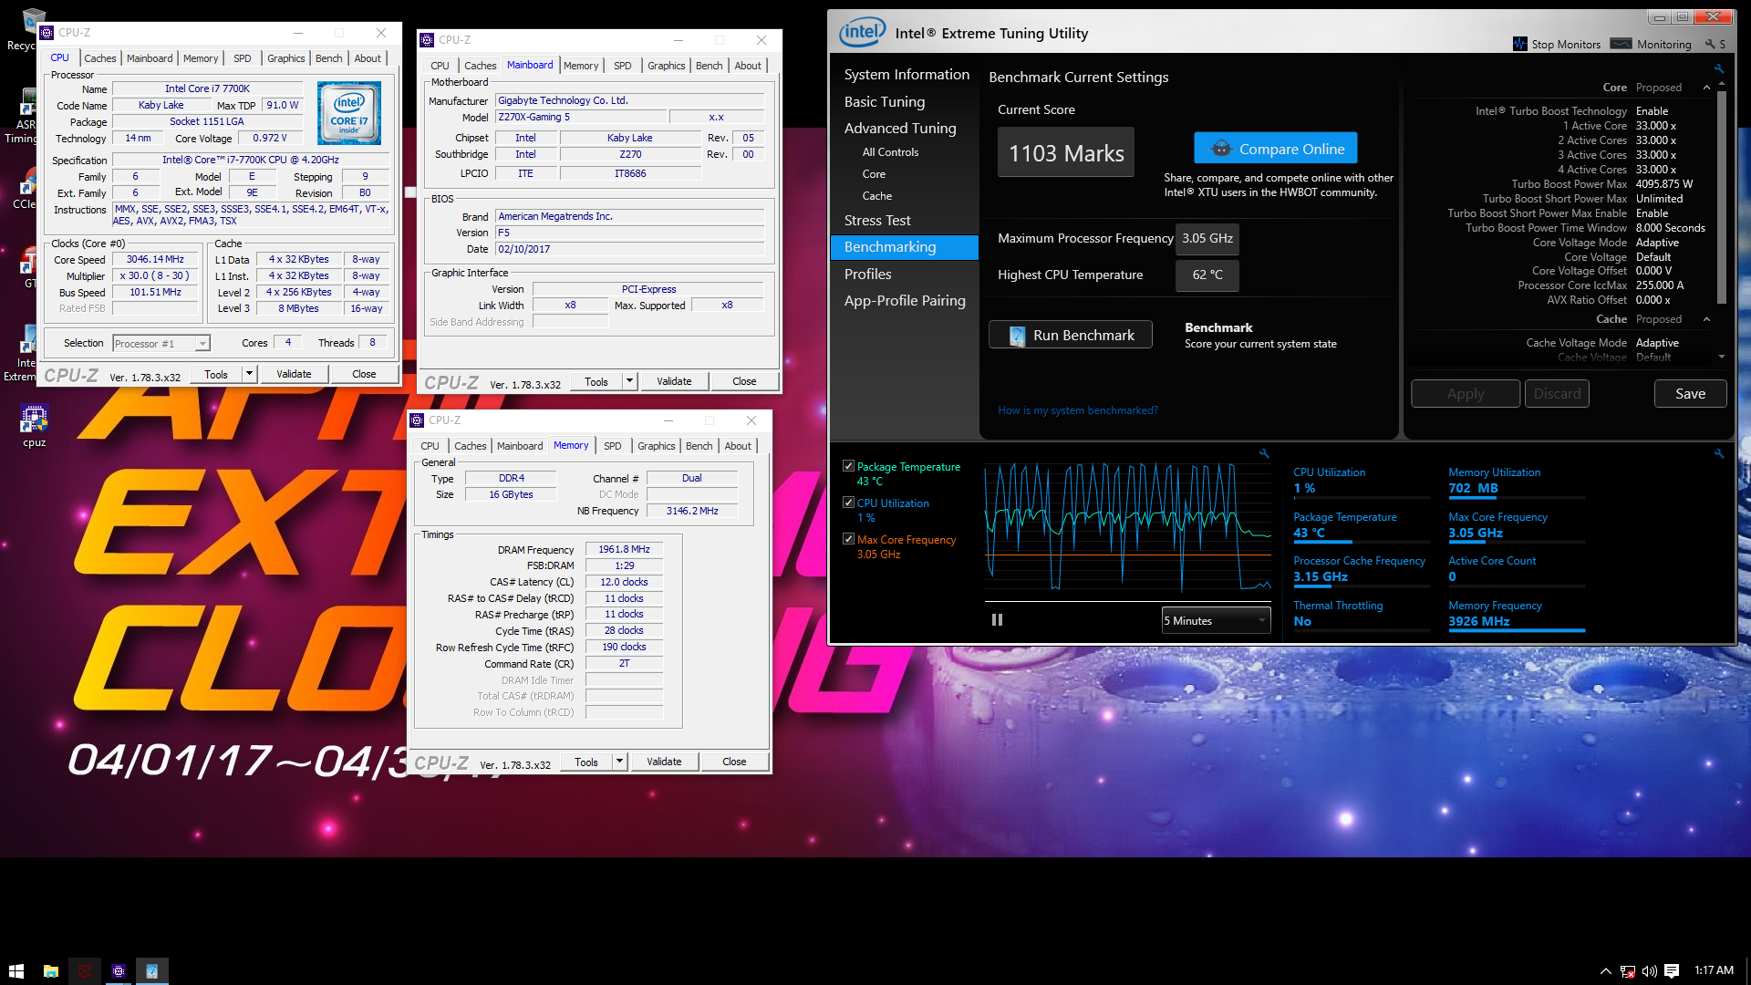Select Cache under Advanced Tuning

pos(877,196)
